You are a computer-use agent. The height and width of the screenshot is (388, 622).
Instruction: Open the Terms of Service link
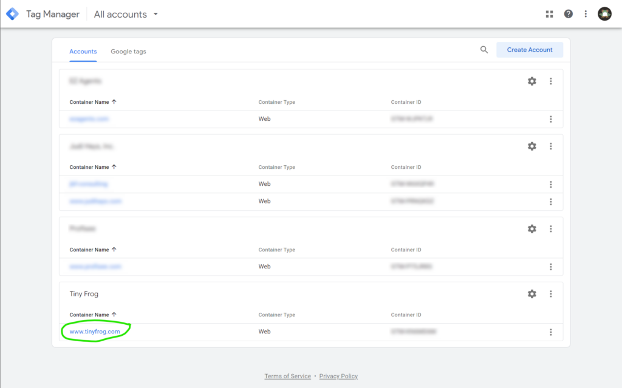pyautogui.click(x=287, y=376)
